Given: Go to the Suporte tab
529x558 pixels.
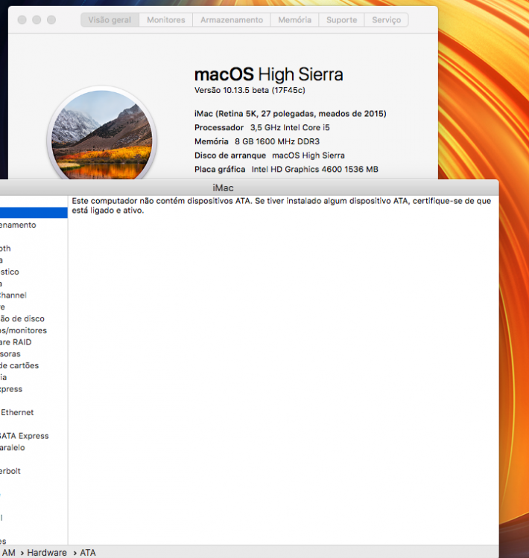Looking at the screenshot, I should 341,20.
